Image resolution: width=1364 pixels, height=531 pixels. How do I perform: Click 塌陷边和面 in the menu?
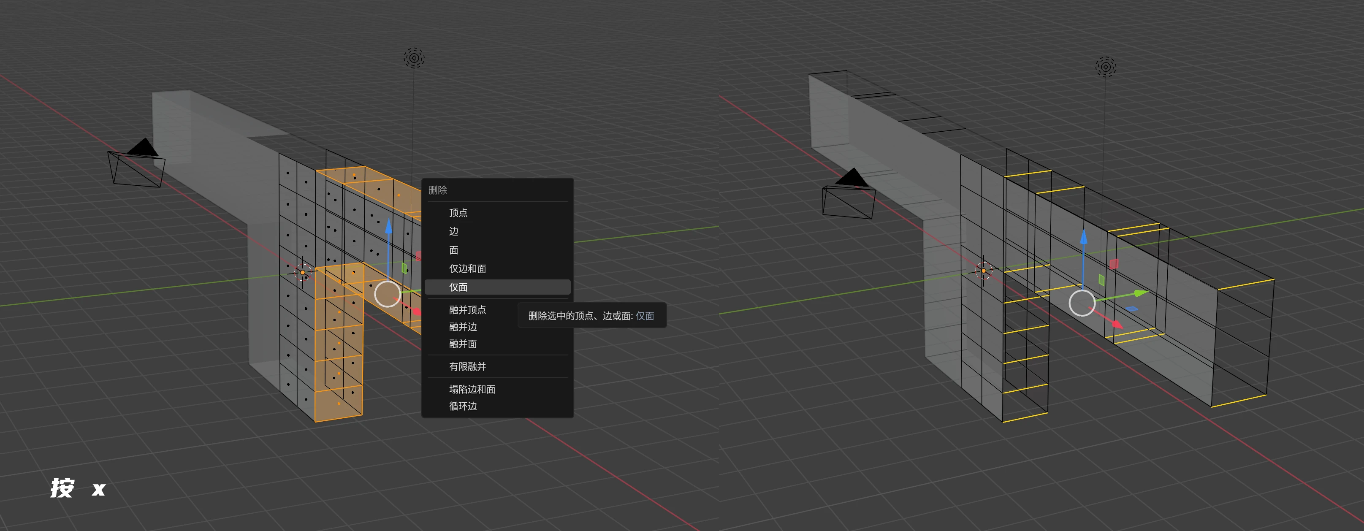point(472,389)
